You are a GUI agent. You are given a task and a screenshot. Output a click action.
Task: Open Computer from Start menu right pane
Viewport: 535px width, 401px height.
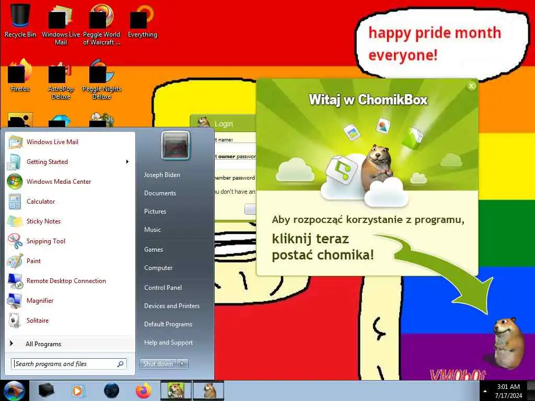[x=158, y=268]
